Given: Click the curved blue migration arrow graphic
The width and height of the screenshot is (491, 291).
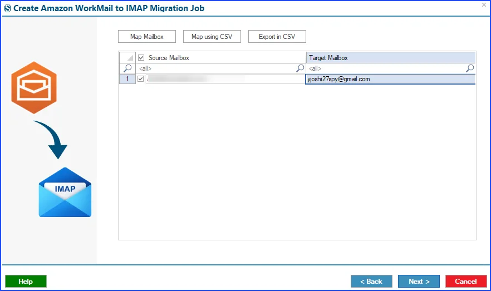Looking at the screenshot, I should (x=52, y=140).
